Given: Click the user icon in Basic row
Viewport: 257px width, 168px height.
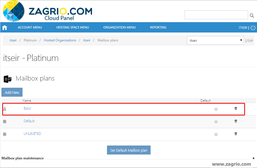Looking at the screenshot, I should (5, 109).
